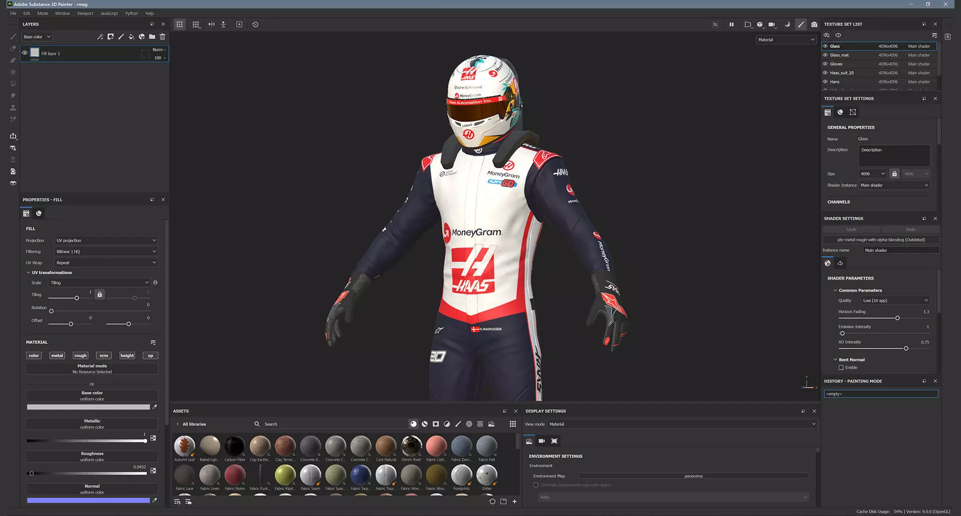The height and width of the screenshot is (516, 961).
Task: Create a folder in Layers panel
Action: click(x=152, y=37)
